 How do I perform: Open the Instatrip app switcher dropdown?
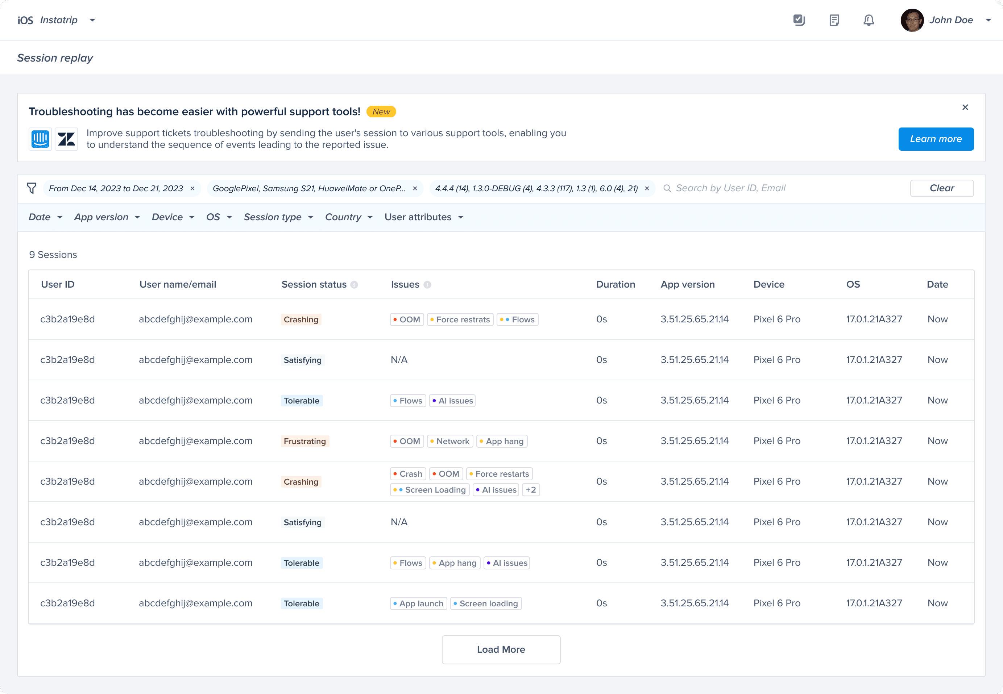[92, 20]
